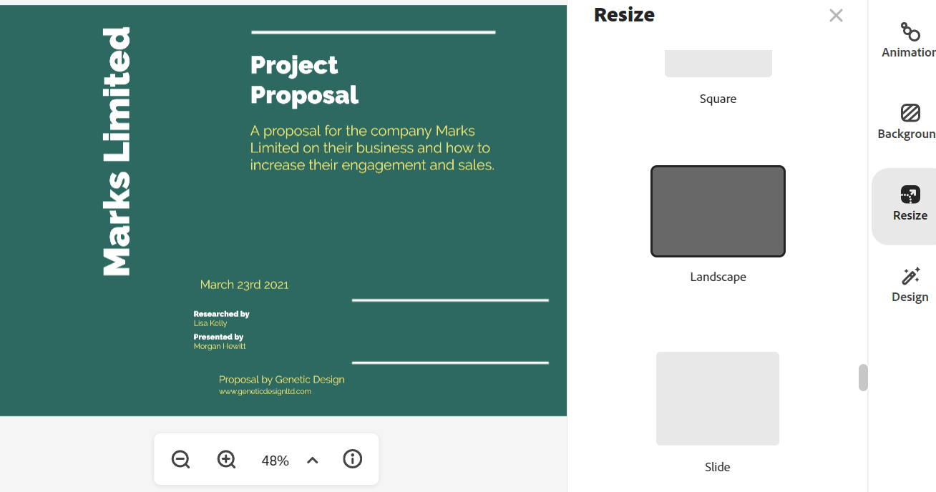Select the proposal description paragraph
Screen dimensions: 936x492
pos(372,148)
